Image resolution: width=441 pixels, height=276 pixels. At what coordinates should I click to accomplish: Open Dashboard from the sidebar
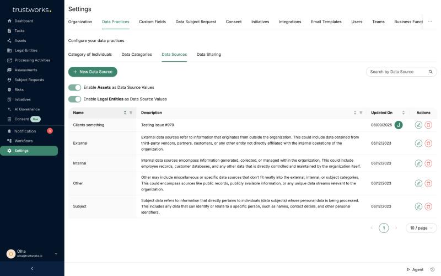pos(24,21)
